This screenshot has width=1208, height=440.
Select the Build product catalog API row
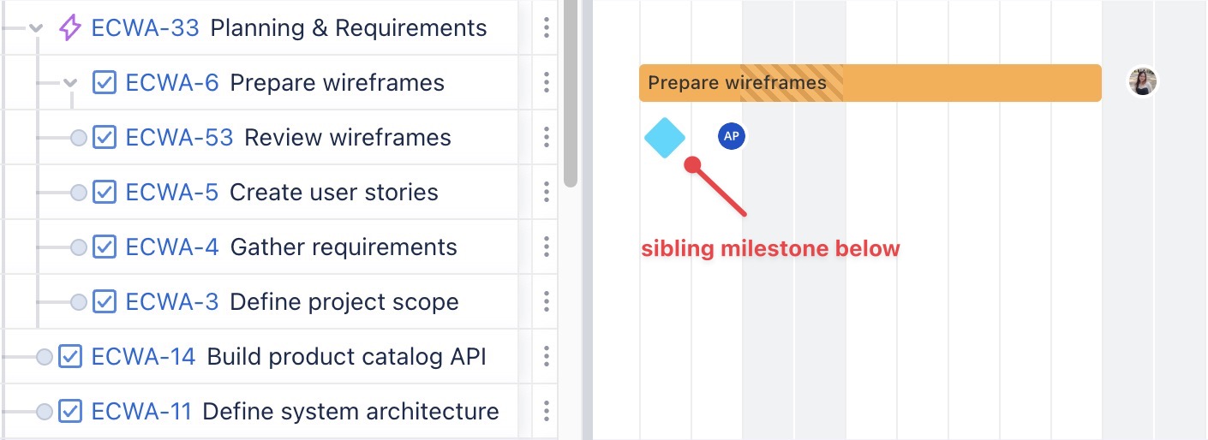pos(346,357)
